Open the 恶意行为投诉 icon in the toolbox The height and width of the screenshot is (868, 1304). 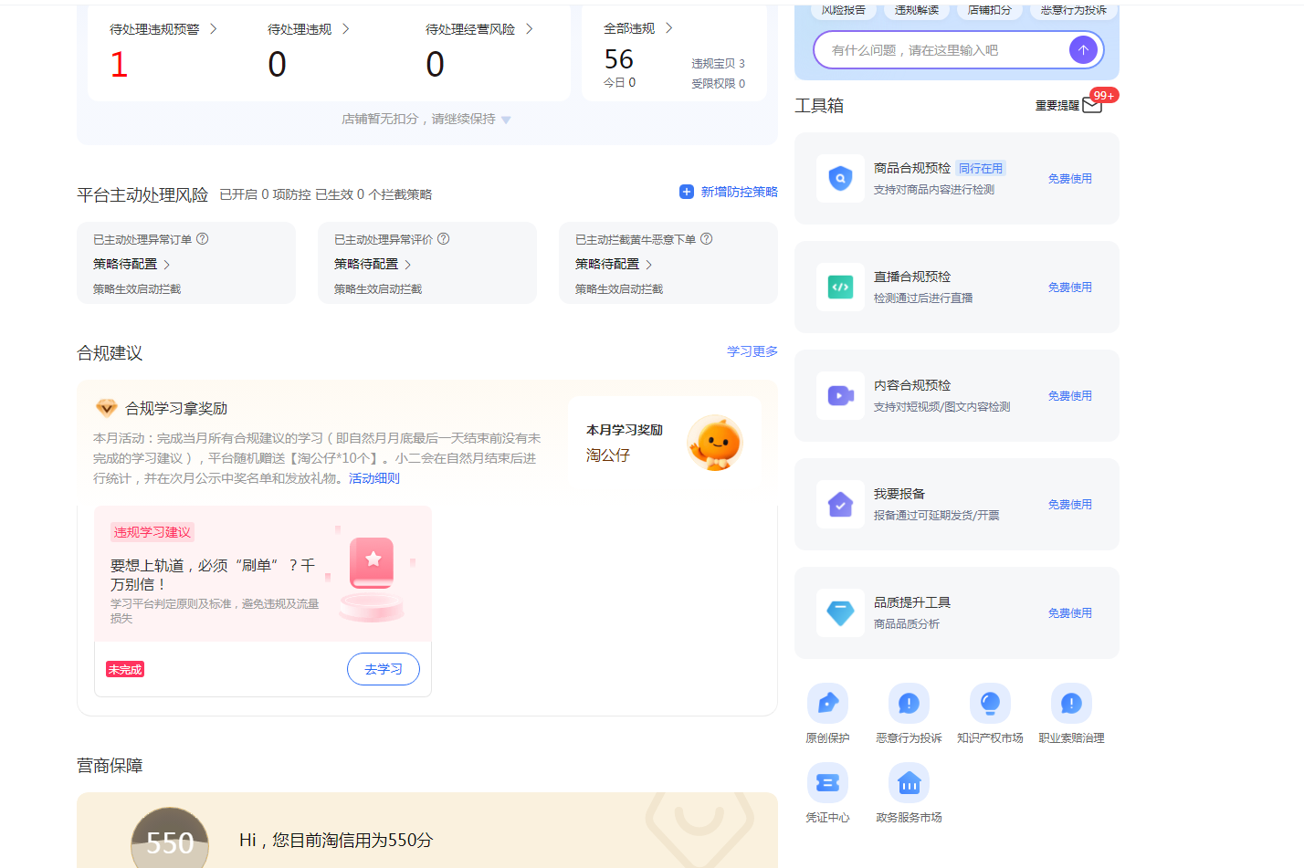click(x=909, y=704)
